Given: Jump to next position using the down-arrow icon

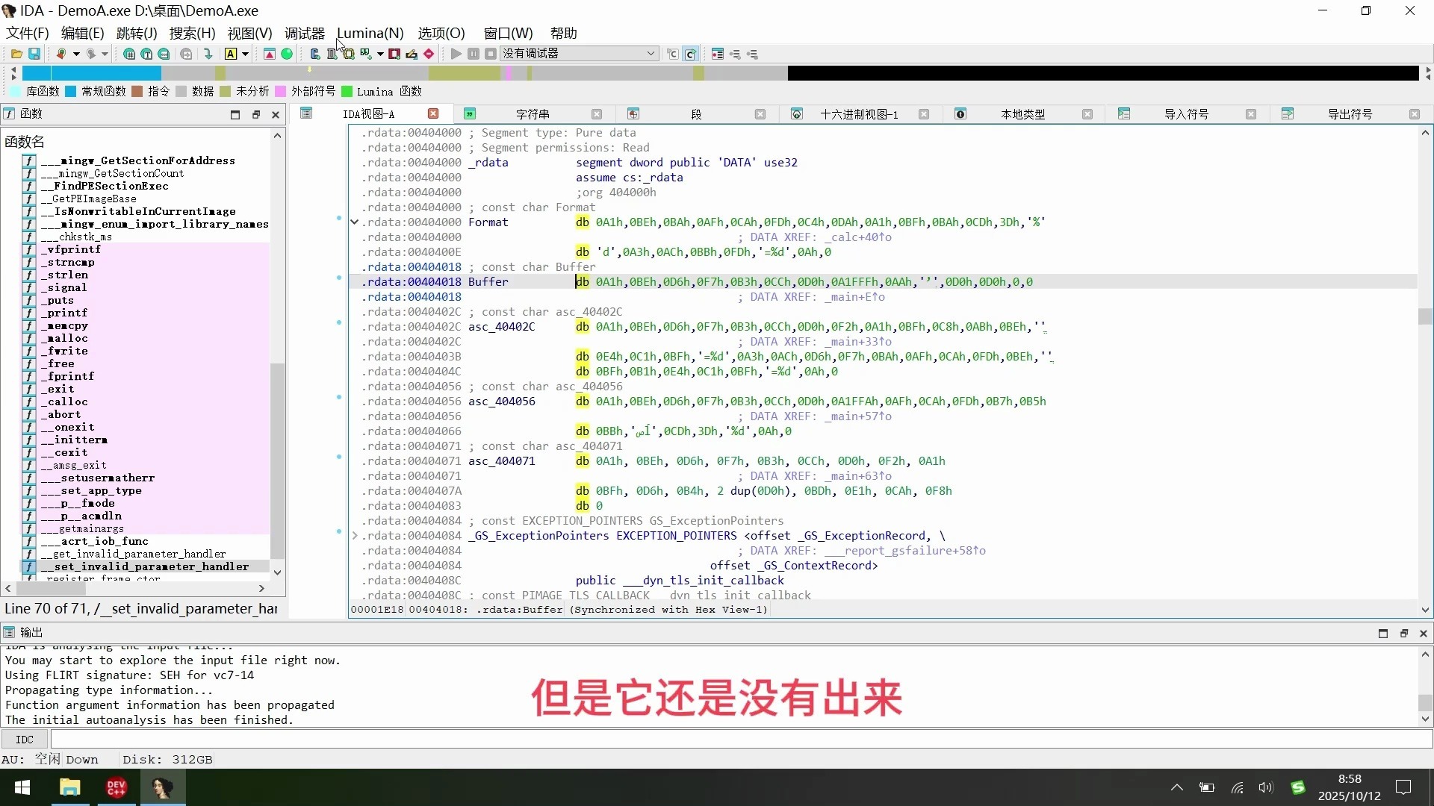Looking at the screenshot, I should [x=208, y=53].
